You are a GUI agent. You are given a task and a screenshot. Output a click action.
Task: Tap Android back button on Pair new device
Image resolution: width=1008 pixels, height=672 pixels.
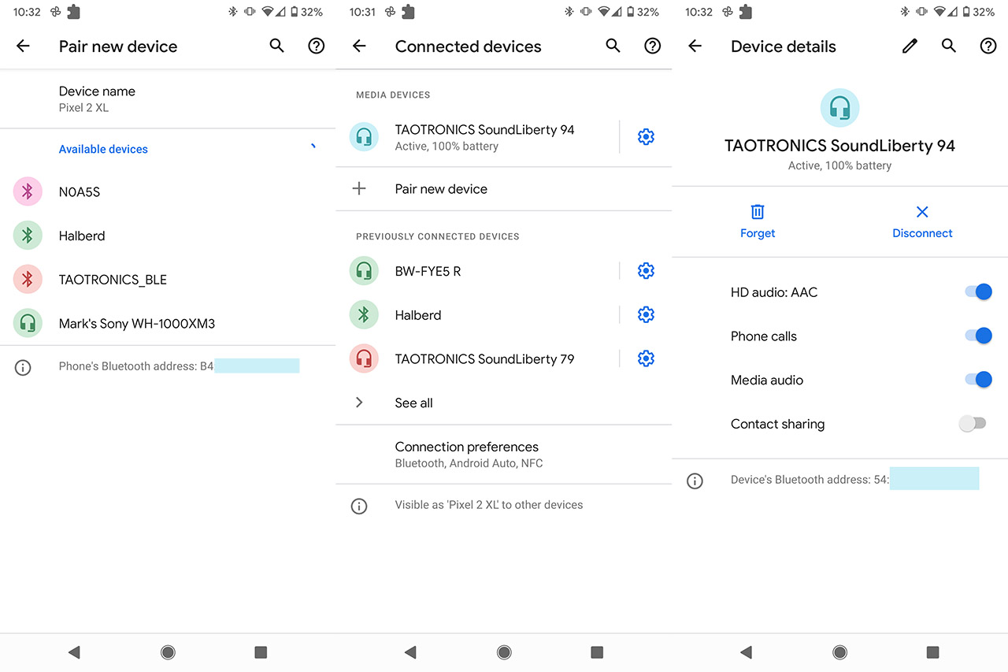(74, 652)
